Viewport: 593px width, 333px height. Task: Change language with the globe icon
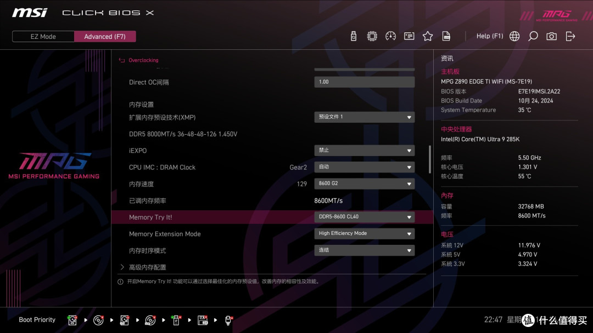(x=514, y=36)
